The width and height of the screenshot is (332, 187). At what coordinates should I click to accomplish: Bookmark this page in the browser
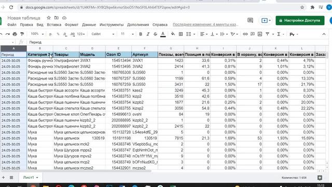click(x=302, y=7)
